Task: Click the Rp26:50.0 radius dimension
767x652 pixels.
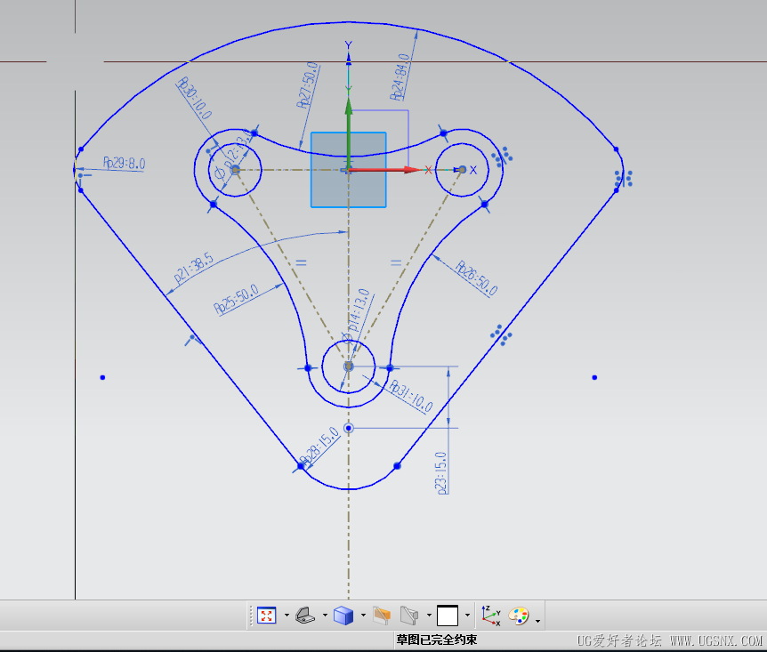Action: [x=476, y=278]
